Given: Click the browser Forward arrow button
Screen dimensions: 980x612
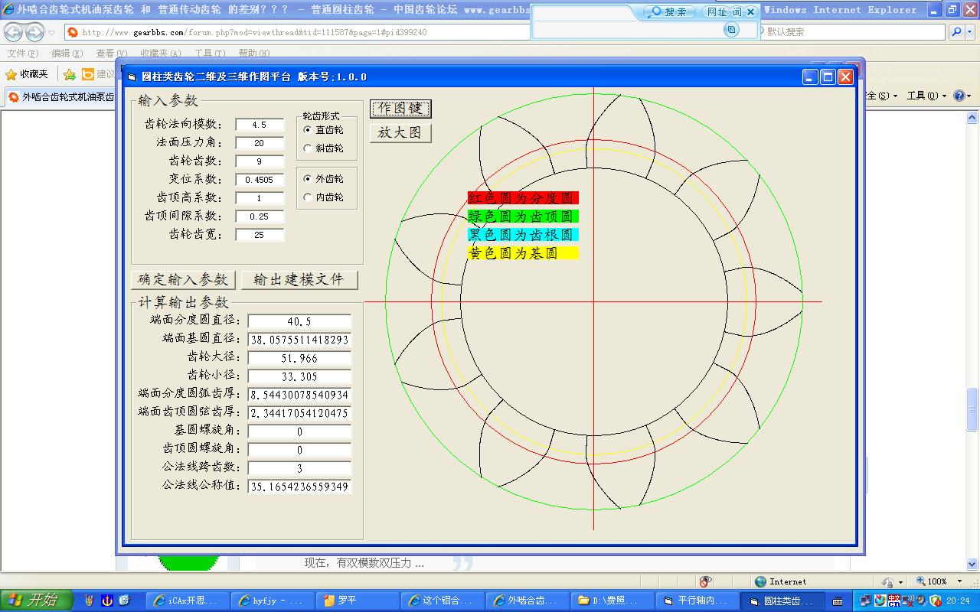Looking at the screenshot, I should pyautogui.click(x=34, y=32).
